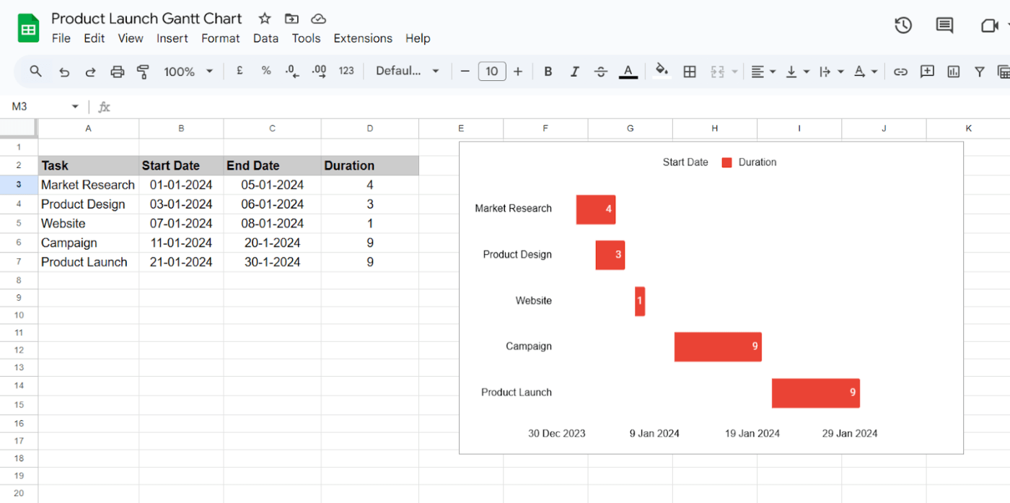Image resolution: width=1010 pixels, height=503 pixels.
Task: Select column D header
Action: click(x=370, y=128)
